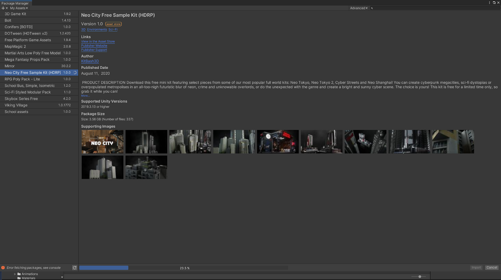Click the 3D category link
501x280 pixels.
[83, 30]
